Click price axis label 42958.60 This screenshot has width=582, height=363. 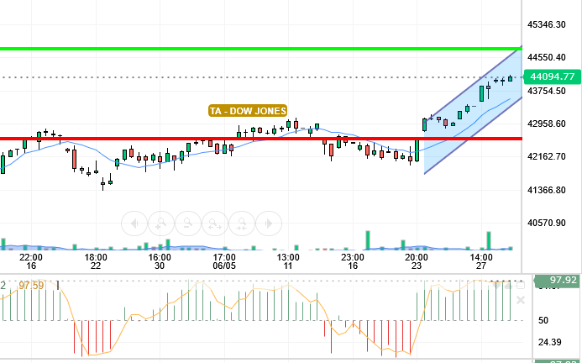(547, 124)
